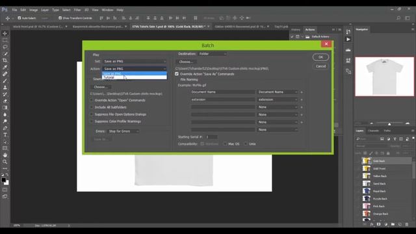
Task: Select the Eyedropper tool
Action: coord(5,67)
